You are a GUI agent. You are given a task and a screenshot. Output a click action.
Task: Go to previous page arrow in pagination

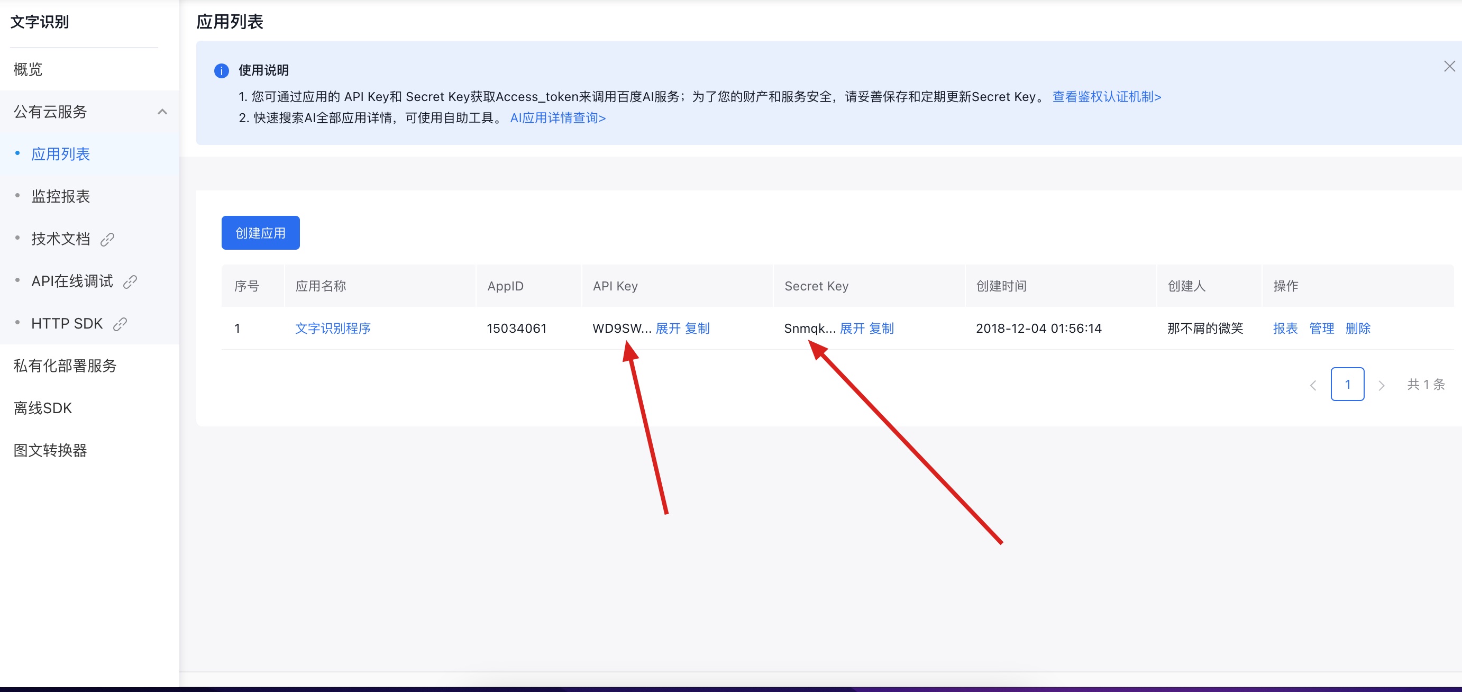(1313, 386)
